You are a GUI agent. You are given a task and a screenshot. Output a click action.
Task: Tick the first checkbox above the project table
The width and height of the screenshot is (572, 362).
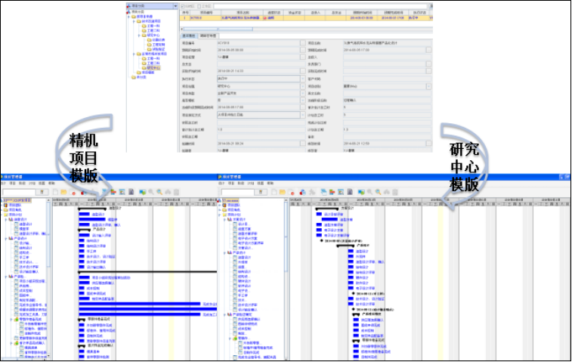click(x=184, y=5)
